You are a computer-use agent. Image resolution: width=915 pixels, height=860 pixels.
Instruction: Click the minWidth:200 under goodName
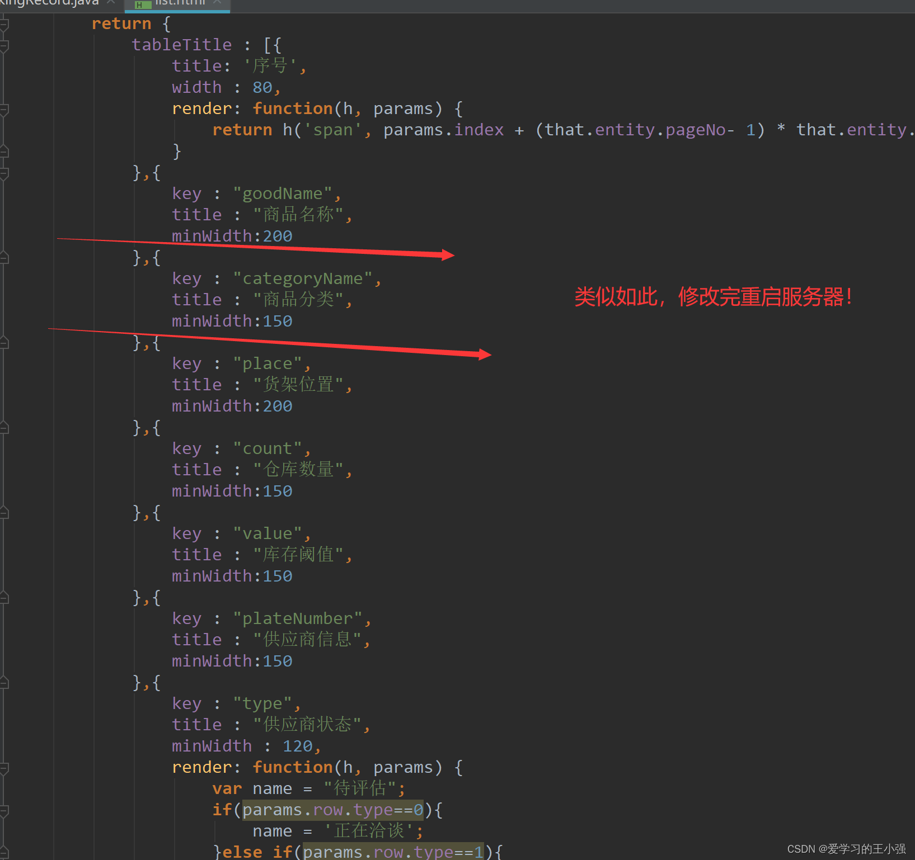[232, 236]
